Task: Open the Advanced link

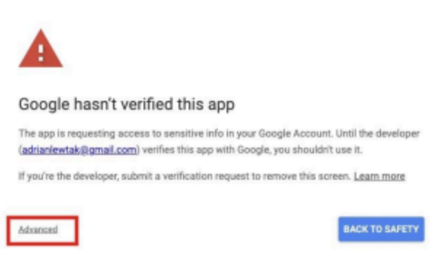Action: pyautogui.click(x=38, y=229)
